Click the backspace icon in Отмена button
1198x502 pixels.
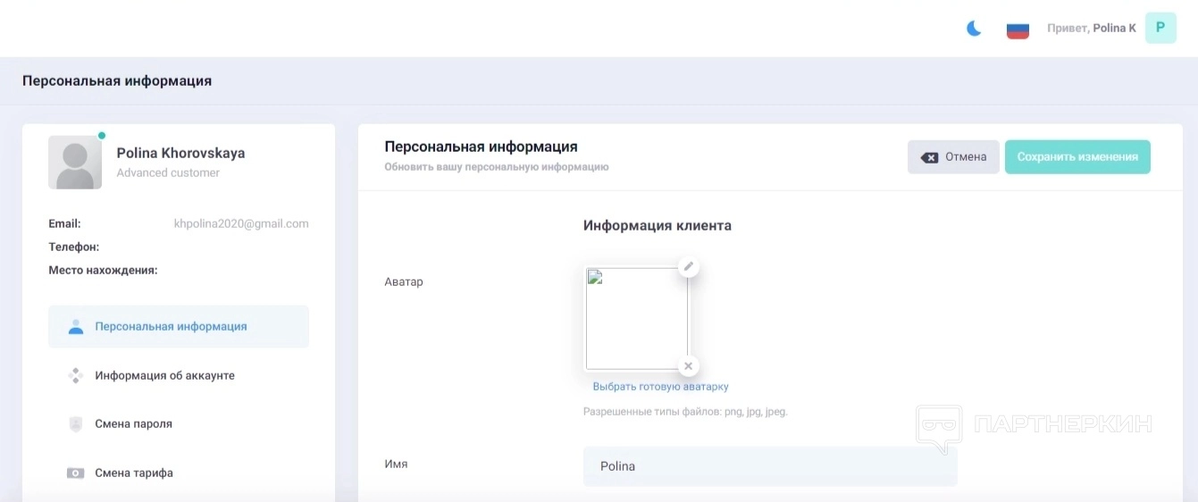(929, 157)
